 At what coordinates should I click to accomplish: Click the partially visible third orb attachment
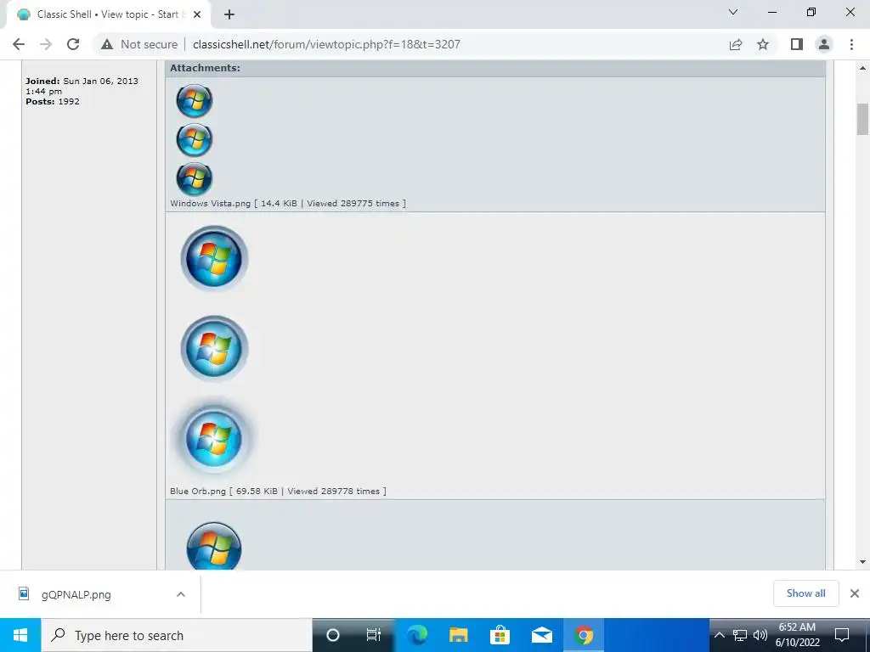214,546
